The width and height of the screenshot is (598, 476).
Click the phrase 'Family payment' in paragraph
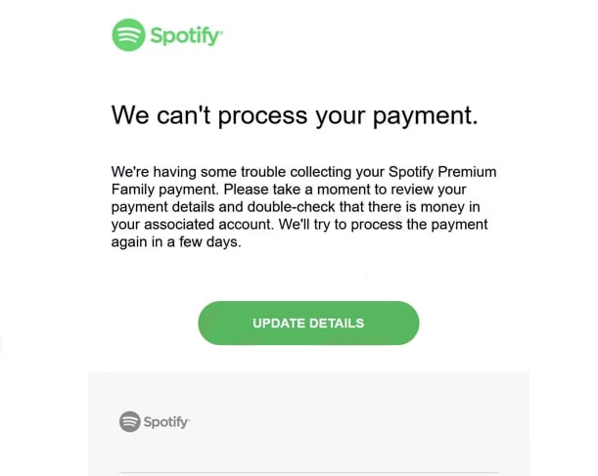(164, 190)
